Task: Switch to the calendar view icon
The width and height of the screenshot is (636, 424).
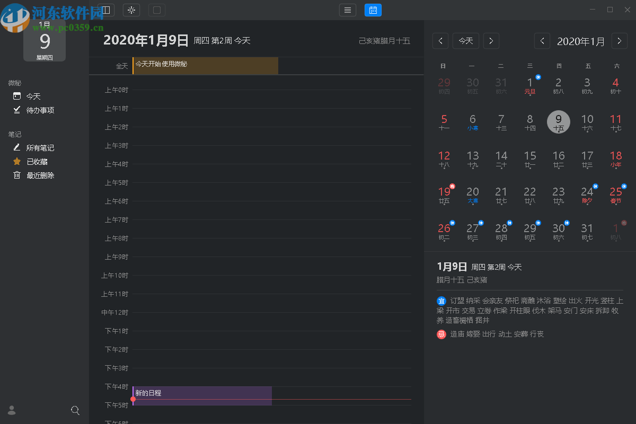Action: point(373,10)
